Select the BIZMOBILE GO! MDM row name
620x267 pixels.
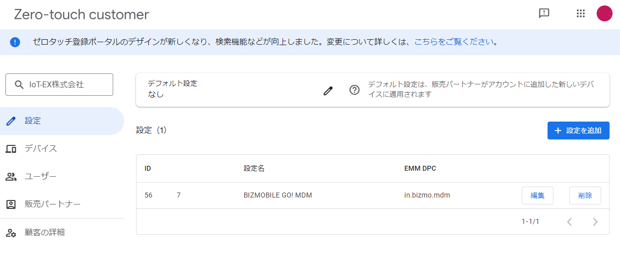(277, 196)
